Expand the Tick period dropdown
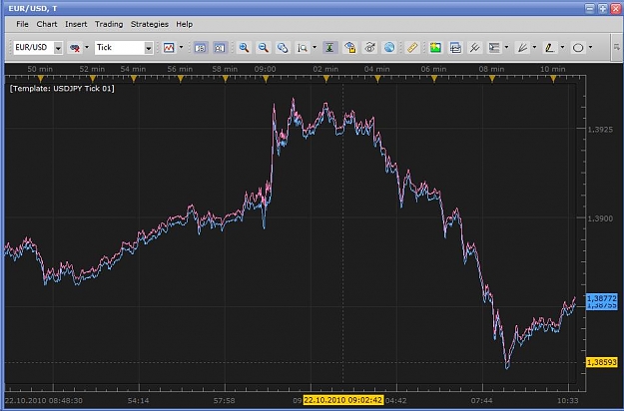This screenshot has width=624, height=411. click(x=149, y=48)
